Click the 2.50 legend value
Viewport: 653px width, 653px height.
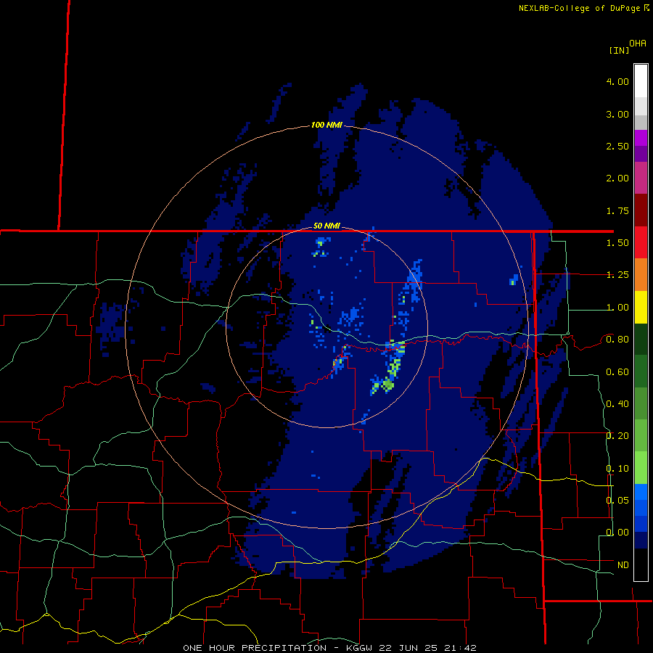click(x=617, y=146)
